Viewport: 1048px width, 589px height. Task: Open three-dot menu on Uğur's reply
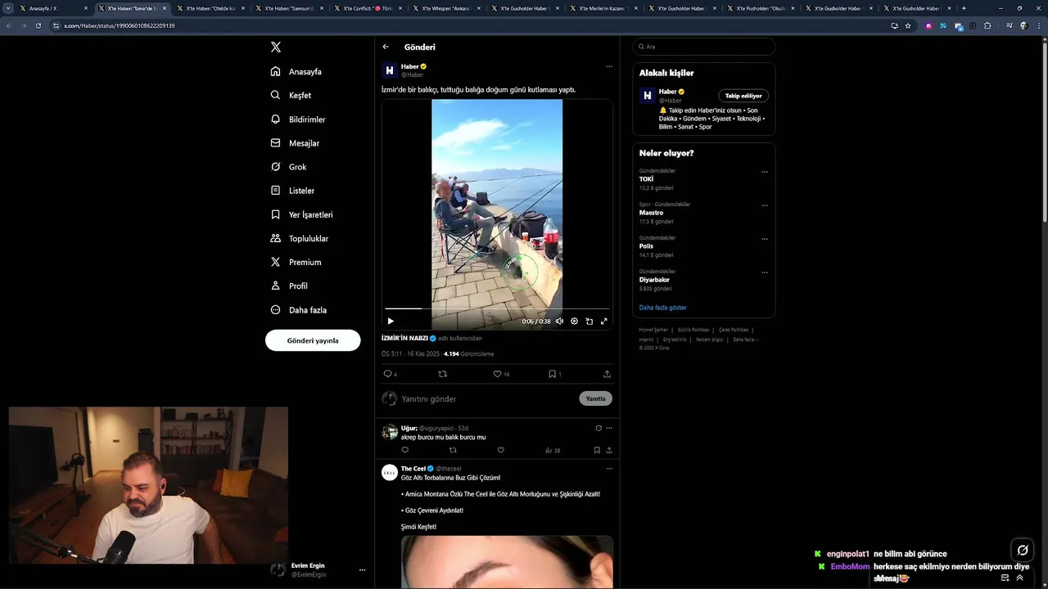(x=609, y=428)
